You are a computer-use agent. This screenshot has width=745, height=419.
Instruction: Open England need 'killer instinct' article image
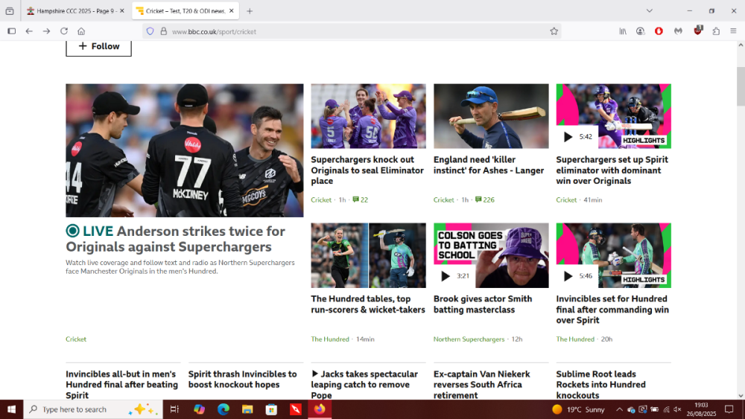(x=491, y=116)
